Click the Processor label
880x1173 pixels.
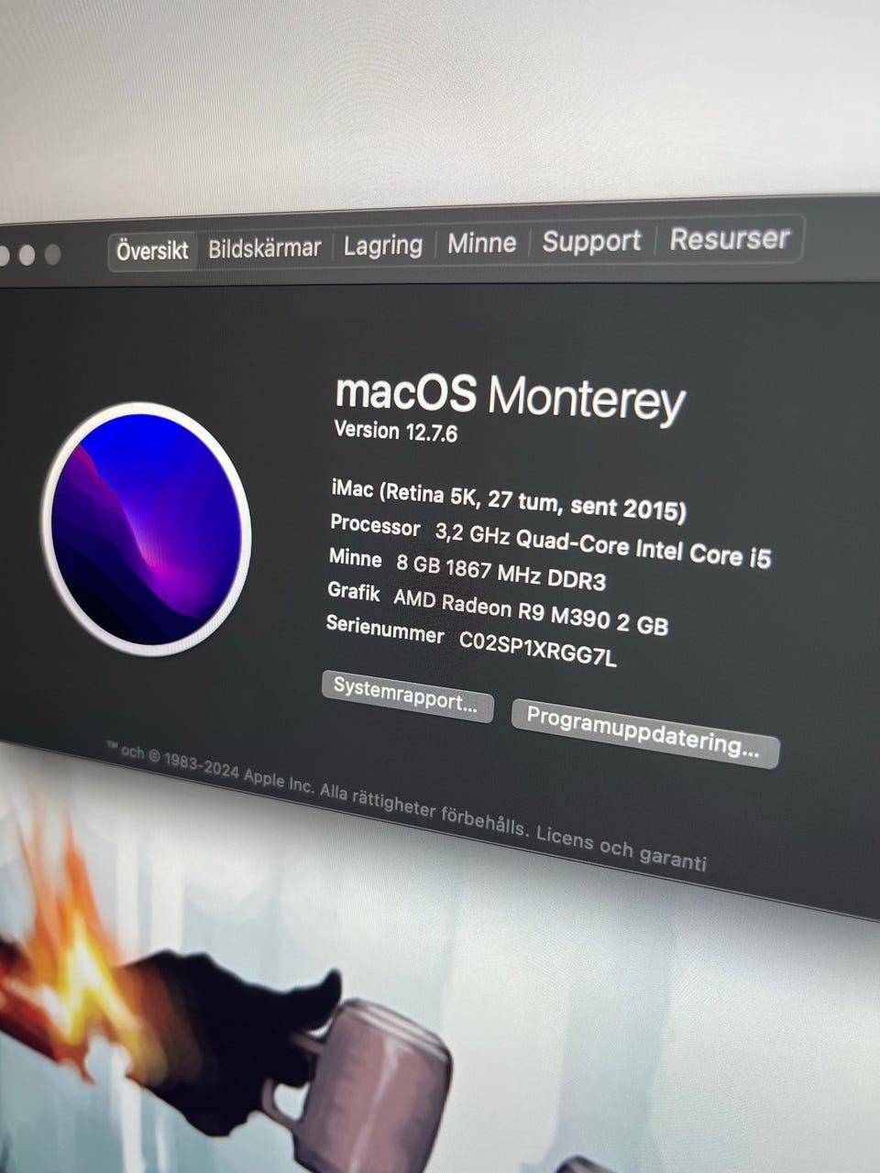(x=375, y=527)
